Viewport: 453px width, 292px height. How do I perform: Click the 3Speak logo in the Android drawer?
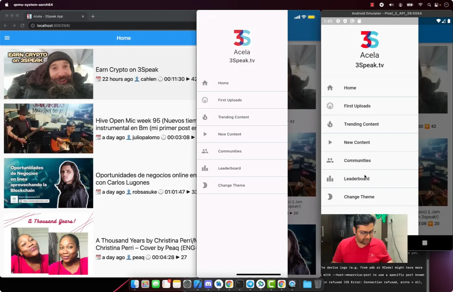click(369, 39)
